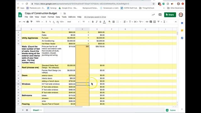Open the fill color picker
Image resolution: width=201 pixels, height=113 pixels.
click(x=109, y=22)
